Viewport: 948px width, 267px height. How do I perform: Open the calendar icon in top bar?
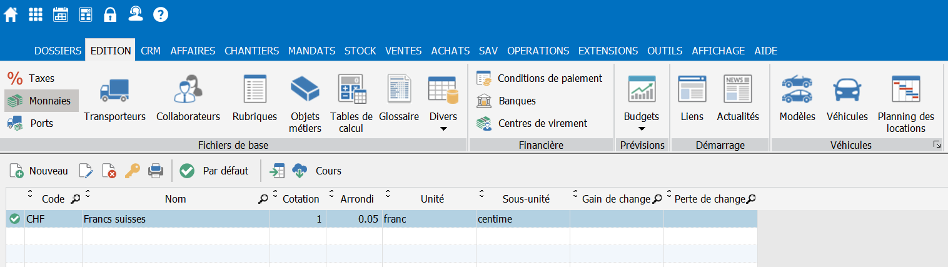coord(61,14)
